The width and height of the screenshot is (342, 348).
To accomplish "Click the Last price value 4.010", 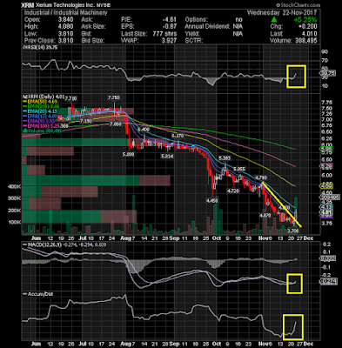I will [x=309, y=34].
